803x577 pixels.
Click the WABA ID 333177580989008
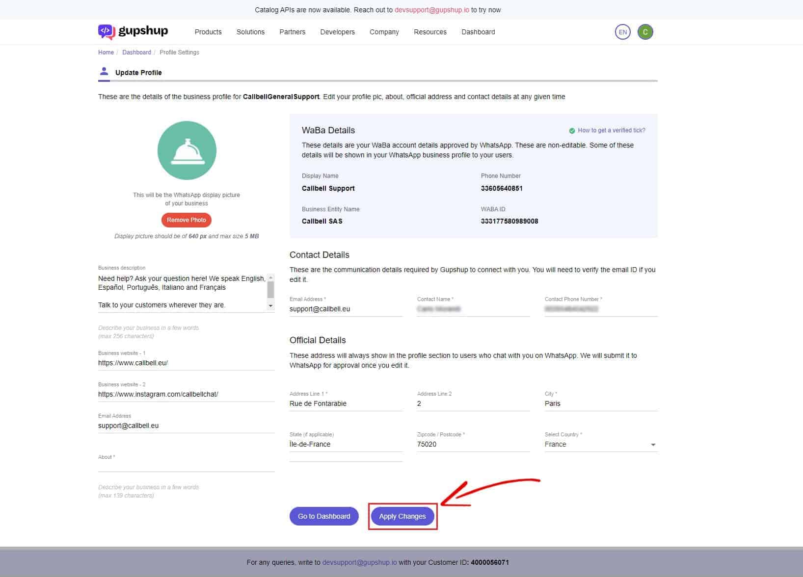(x=509, y=221)
